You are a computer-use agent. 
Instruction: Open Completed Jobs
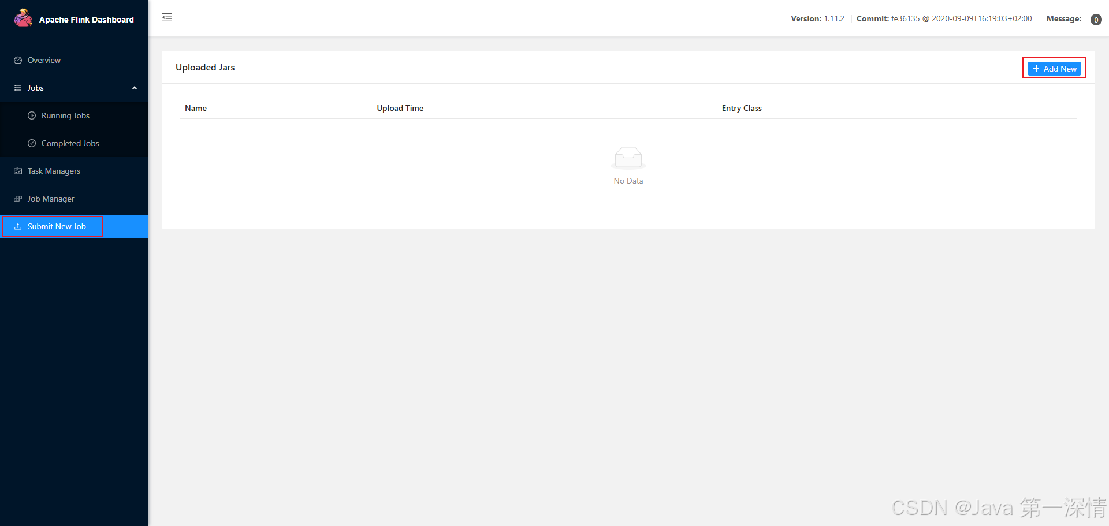(74, 143)
